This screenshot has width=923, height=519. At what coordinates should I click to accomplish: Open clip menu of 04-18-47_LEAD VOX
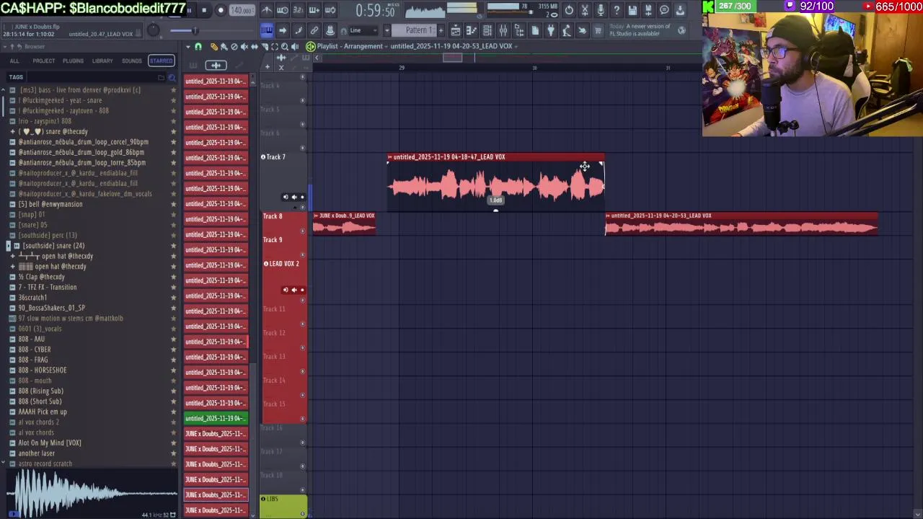(x=390, y=157)
